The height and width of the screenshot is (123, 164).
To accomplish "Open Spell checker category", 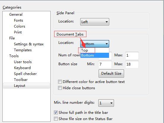I will point(25,74).
